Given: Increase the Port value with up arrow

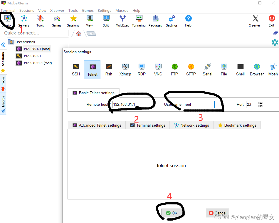Looking at the screenshot, I should coord(261,103).
